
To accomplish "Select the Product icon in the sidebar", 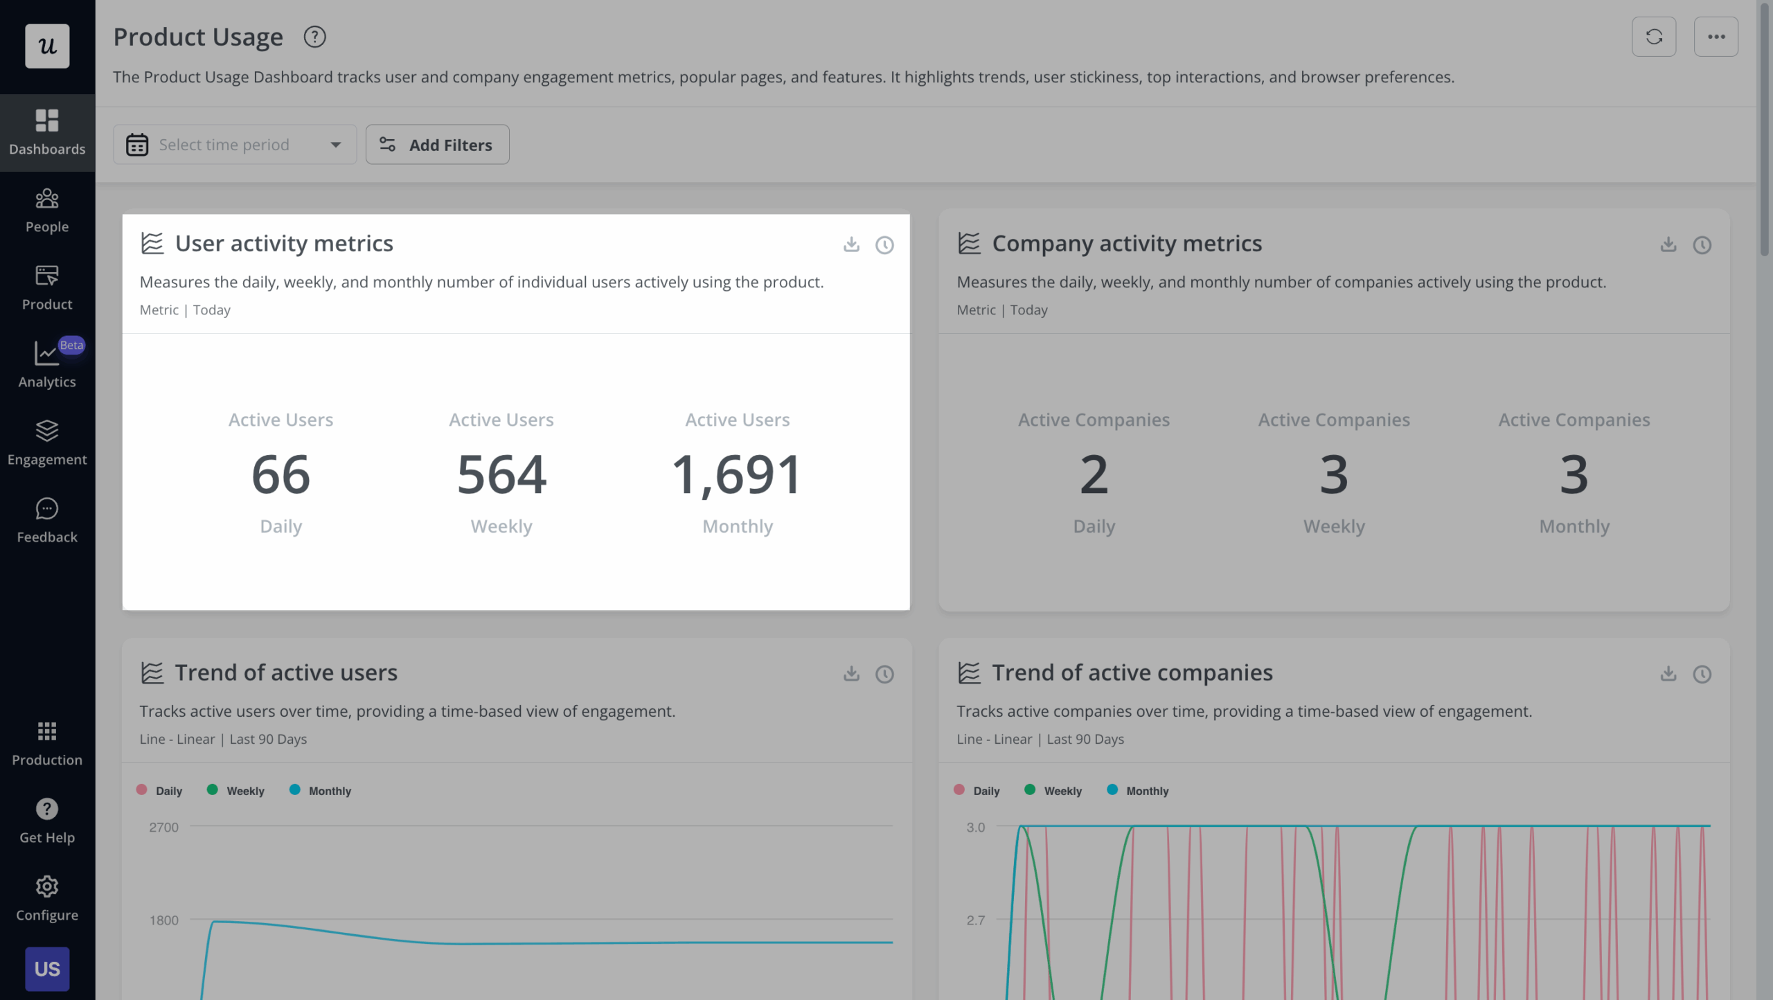I will point(46,286).
